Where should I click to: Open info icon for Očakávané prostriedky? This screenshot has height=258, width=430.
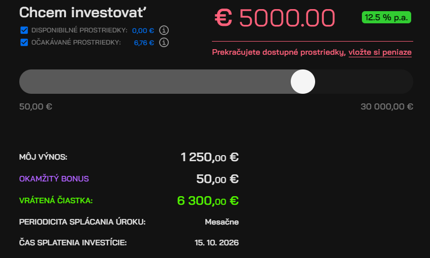point(164,43)
